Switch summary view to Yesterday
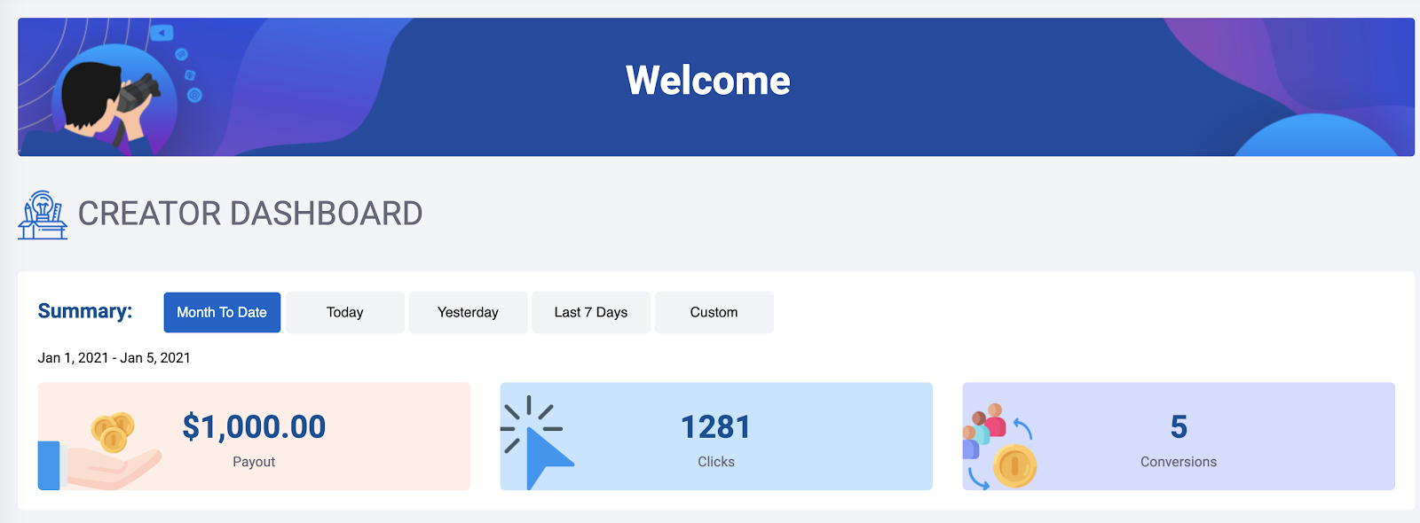This screenshot has width=1420, height=523. [x=468, y=312]
